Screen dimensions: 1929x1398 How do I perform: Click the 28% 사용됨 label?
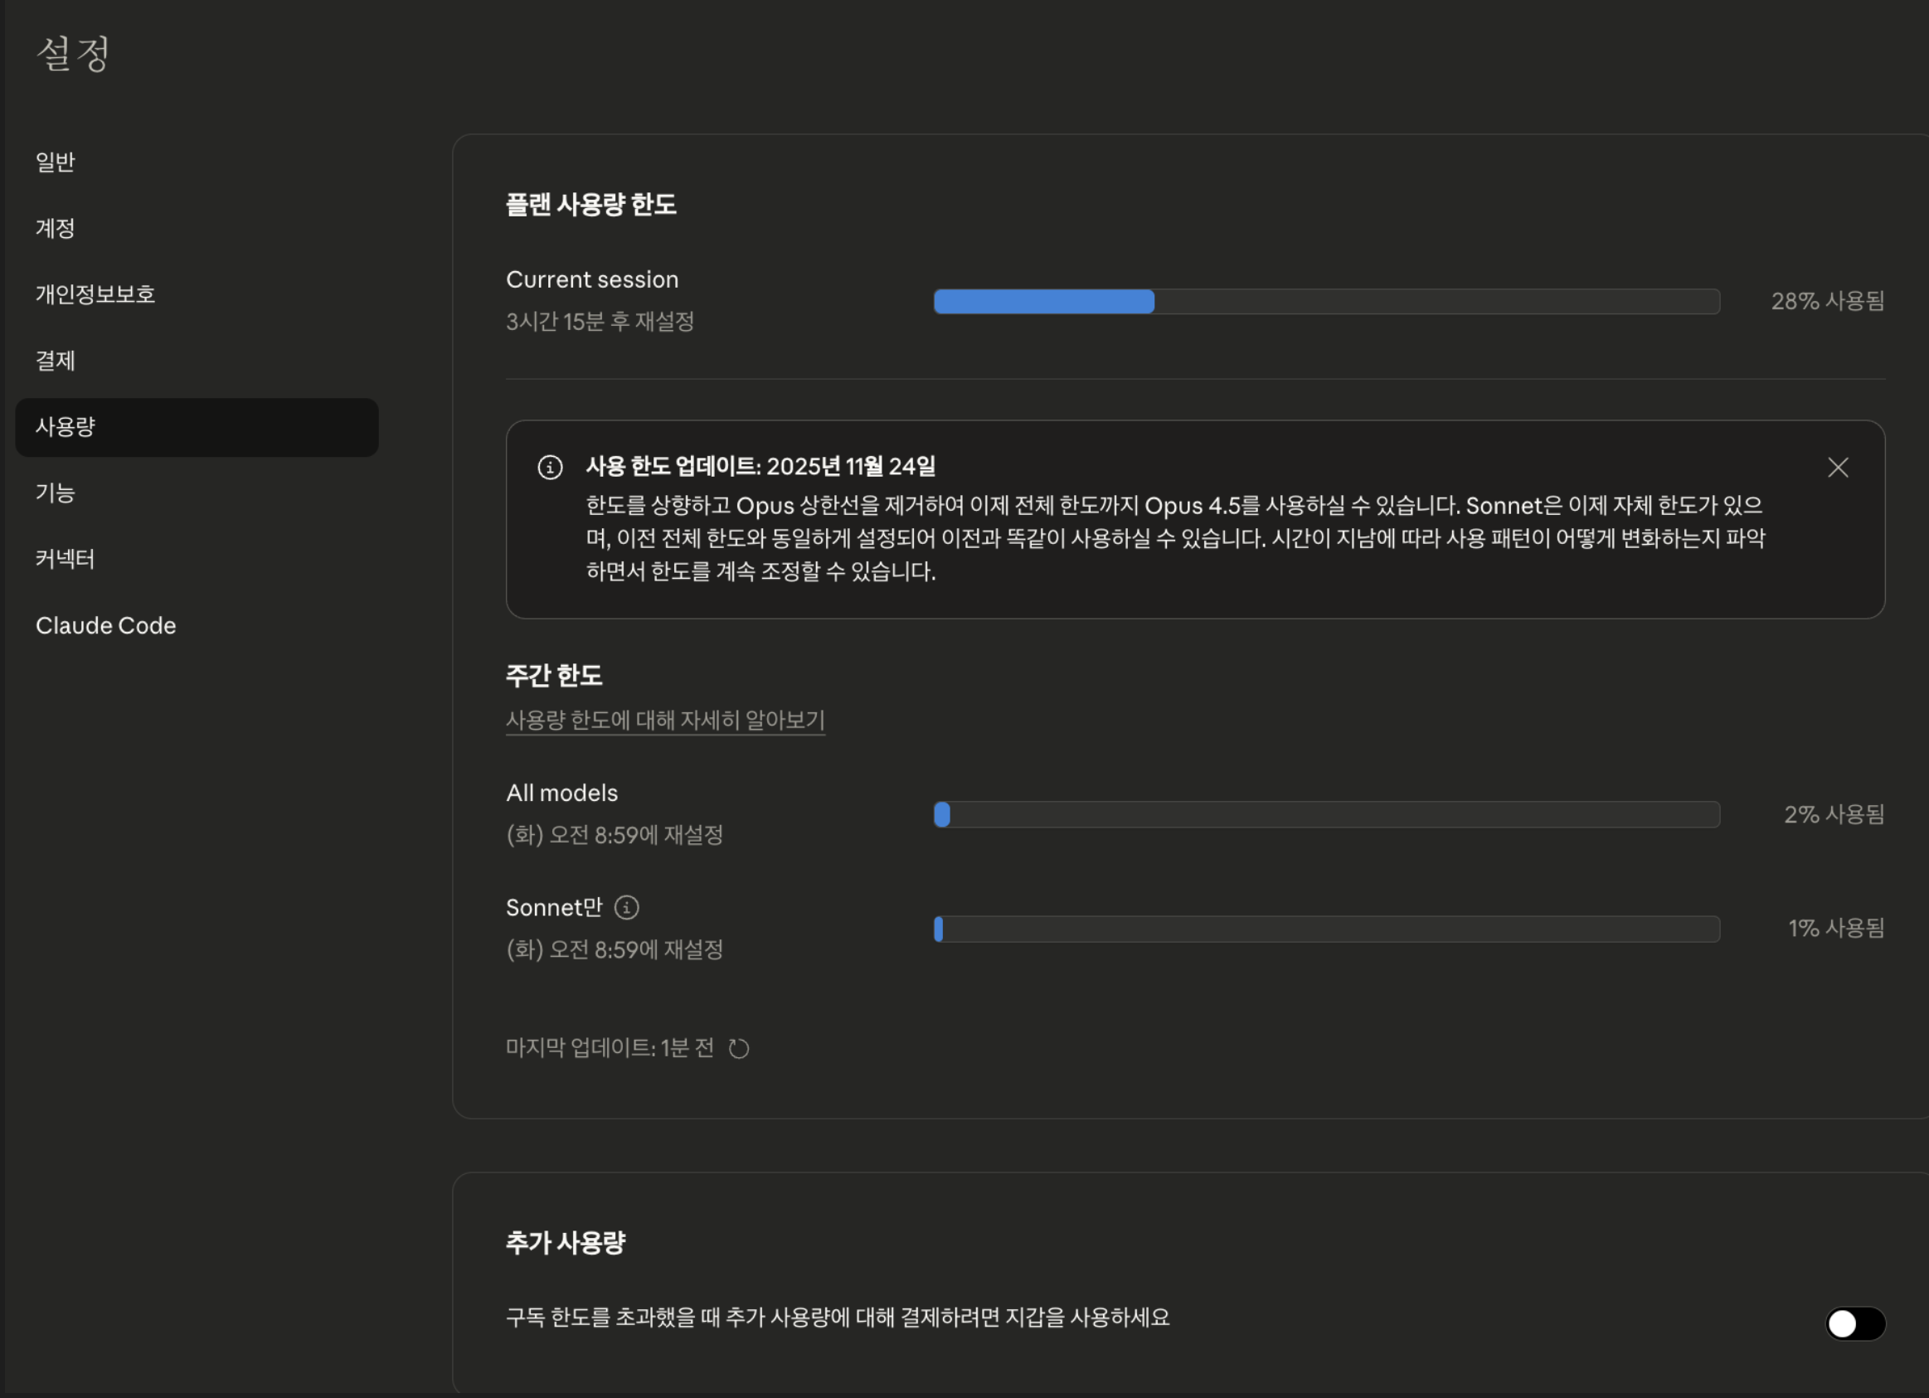1827,301
